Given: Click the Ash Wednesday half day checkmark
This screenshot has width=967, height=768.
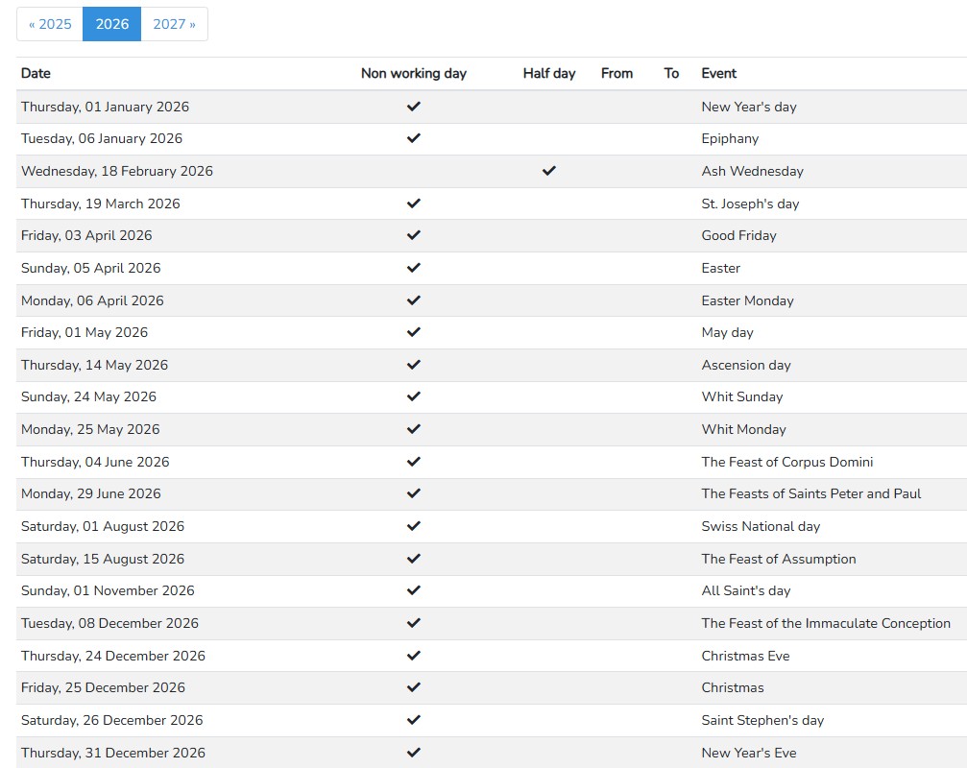Looking at the screenshot, I should pos(549,171).
